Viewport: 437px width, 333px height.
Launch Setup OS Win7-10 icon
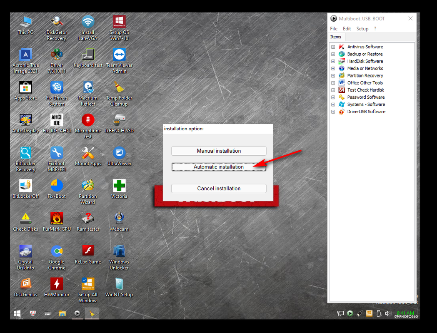119,28
